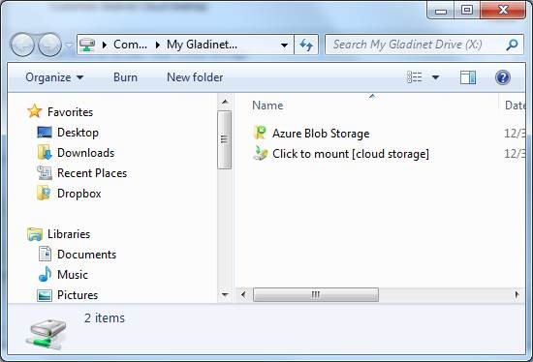Open Help with the question mark icon
This screenshot has width=533, height=362.
pos(503,77)
